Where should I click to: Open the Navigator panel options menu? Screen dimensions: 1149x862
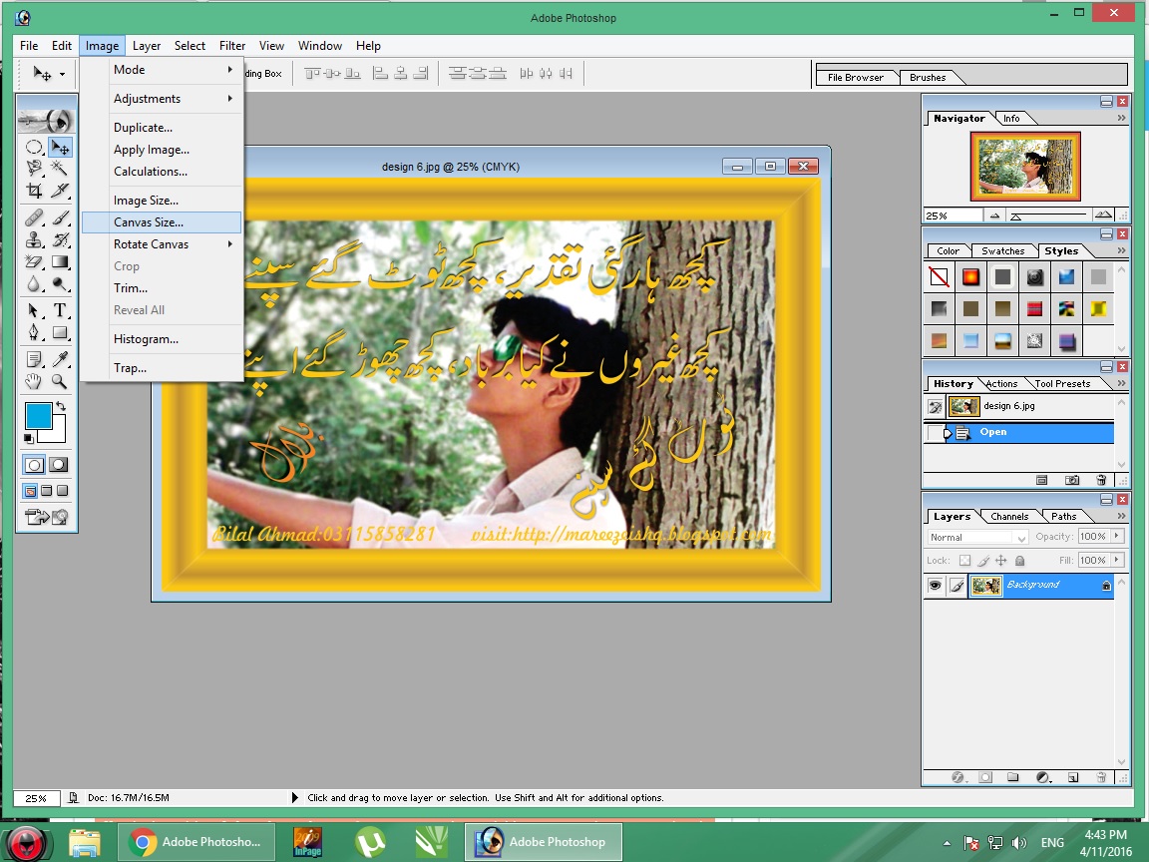coord(1121,118)
